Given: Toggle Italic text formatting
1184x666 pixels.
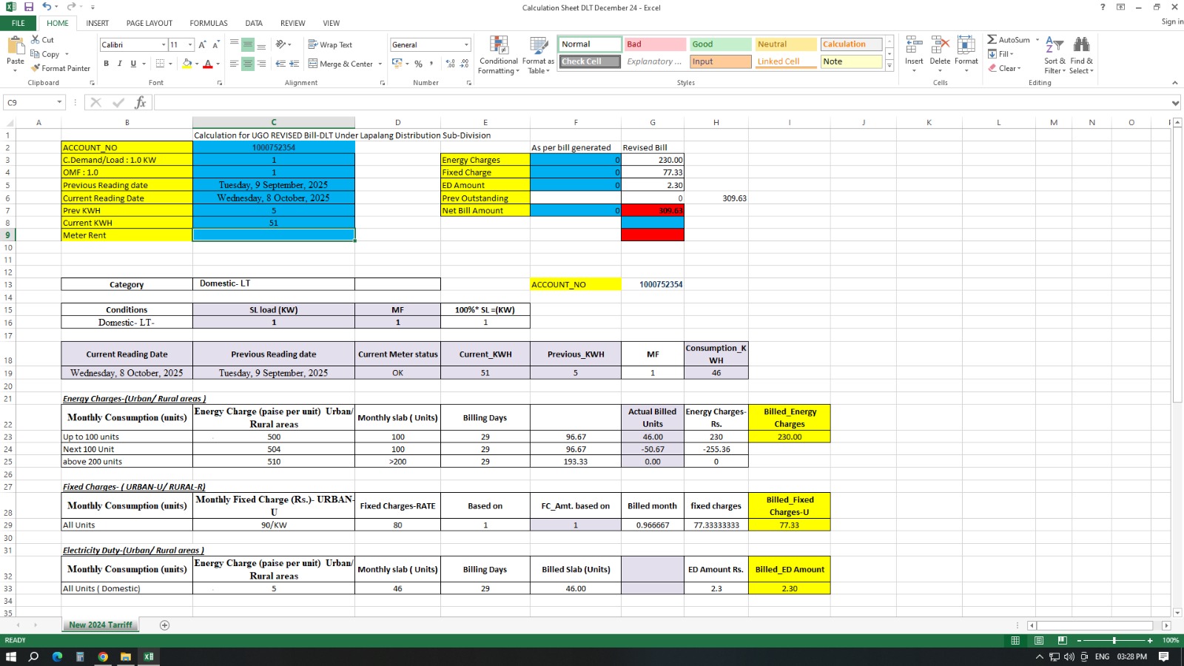Looking at the screenshot, I should coord(120,64).
